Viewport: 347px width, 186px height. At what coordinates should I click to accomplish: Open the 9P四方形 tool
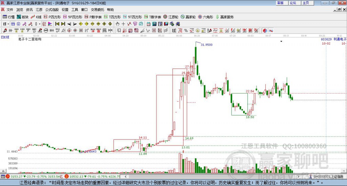[x=73, y=17]
